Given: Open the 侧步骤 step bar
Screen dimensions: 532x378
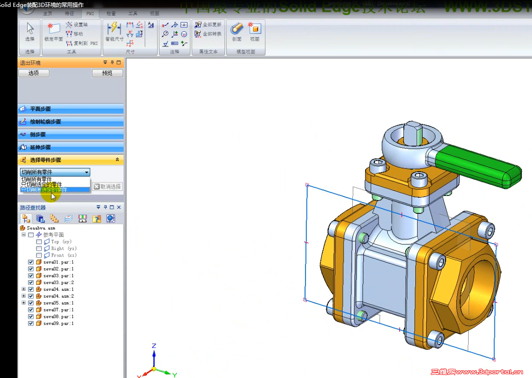Looking at the screenshot, I should (71, 134).
